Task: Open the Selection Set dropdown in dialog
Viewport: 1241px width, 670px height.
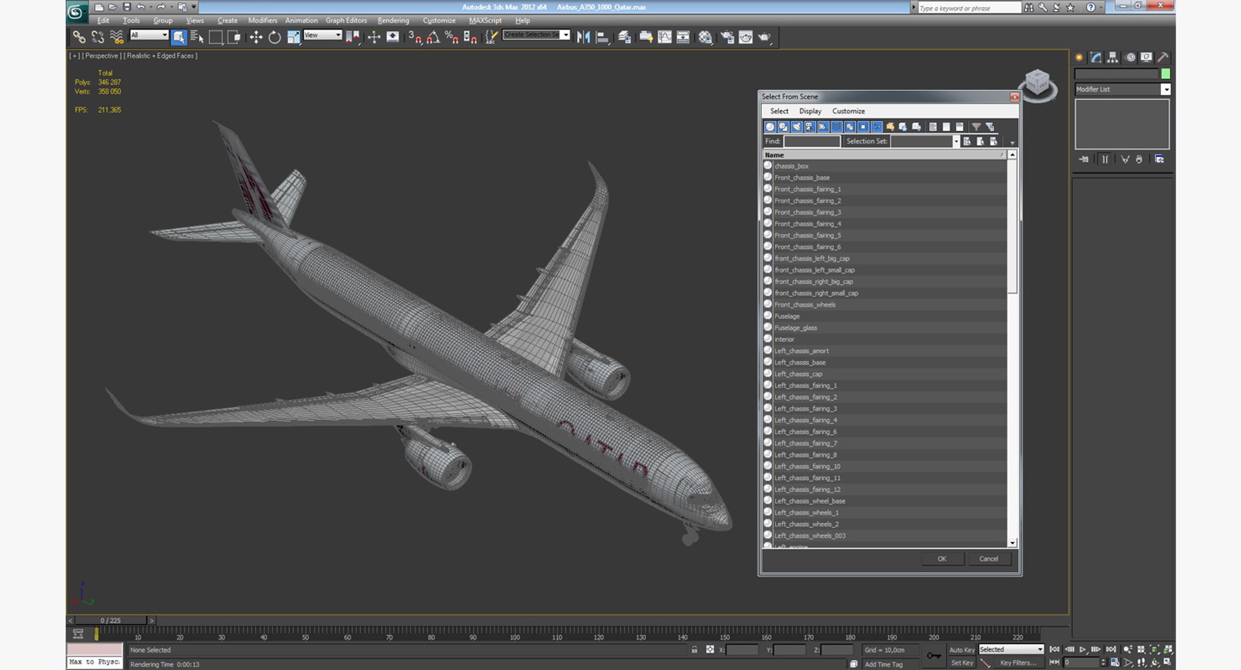Action: (x=956, y=141)
